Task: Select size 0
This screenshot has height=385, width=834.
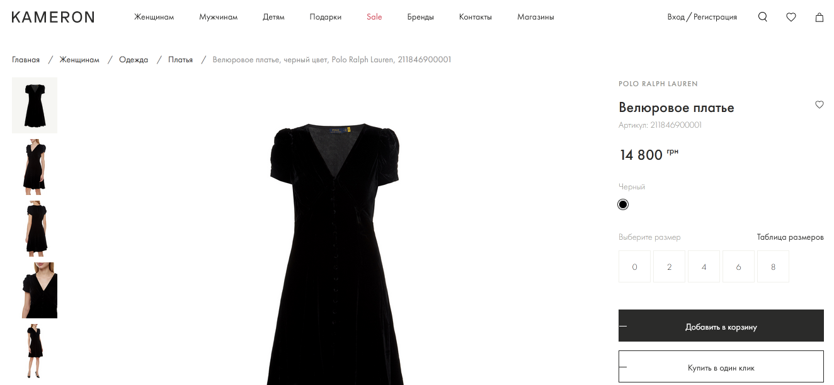Action: tap(634, 267)
